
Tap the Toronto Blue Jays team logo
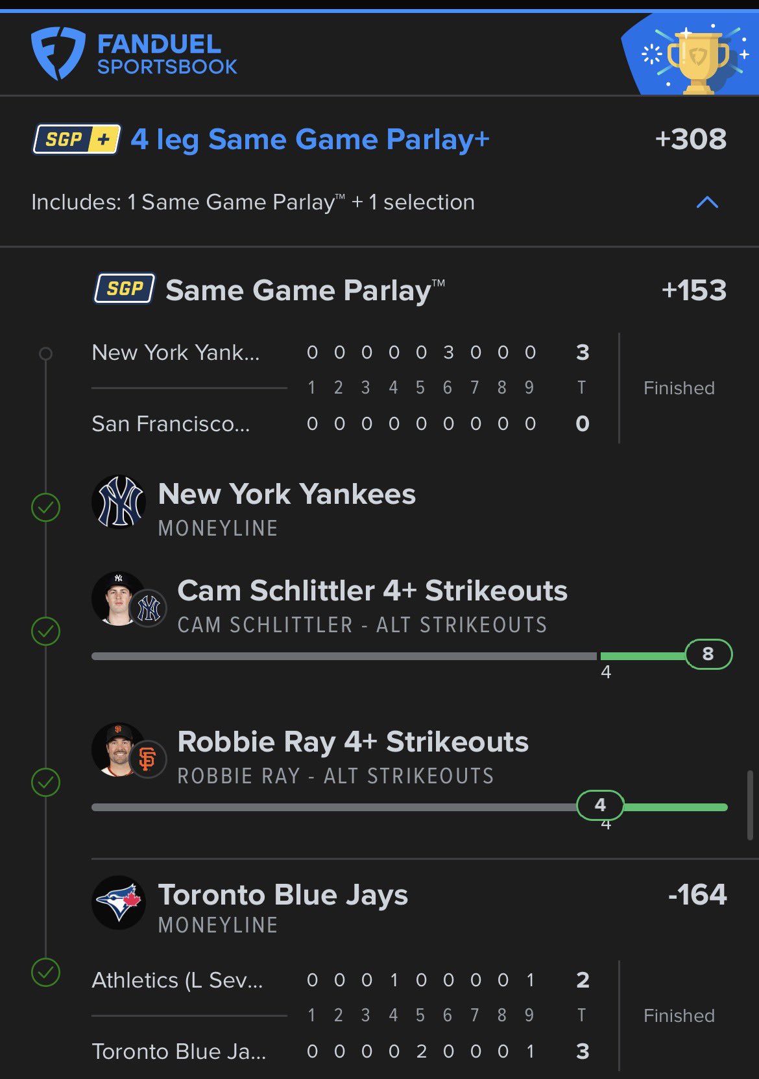(119, 903)
